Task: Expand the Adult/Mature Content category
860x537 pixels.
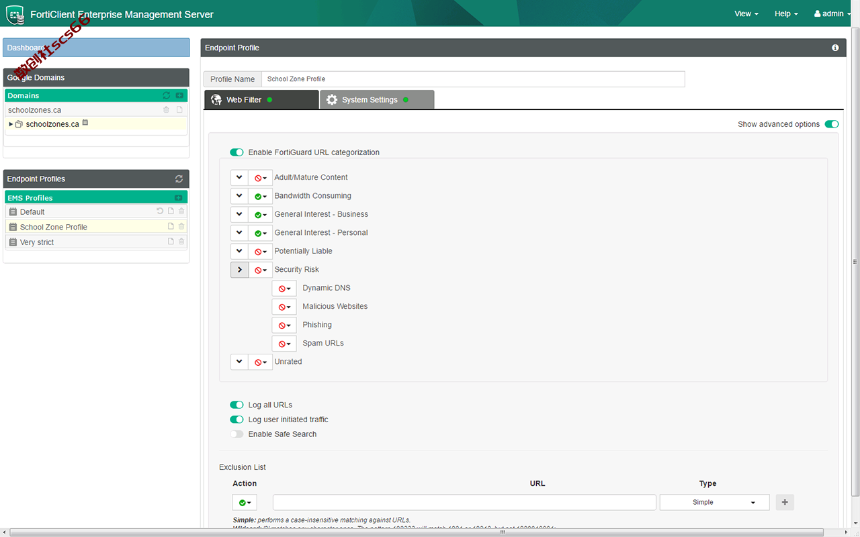Action: (239, 177)
